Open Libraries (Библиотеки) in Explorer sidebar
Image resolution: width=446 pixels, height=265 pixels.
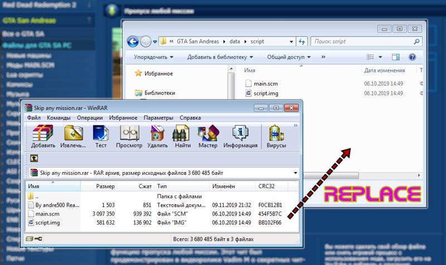155,92
